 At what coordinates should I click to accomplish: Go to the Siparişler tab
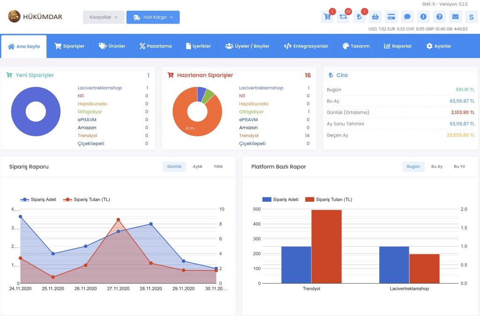[x=69, y=46]
